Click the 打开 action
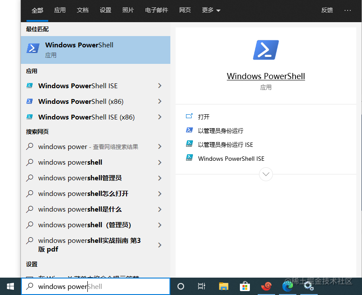 (x=203, y=116)
